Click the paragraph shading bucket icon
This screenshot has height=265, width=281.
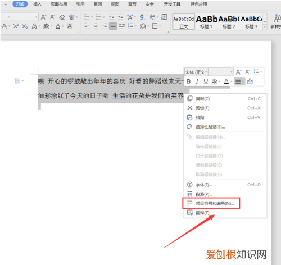click(x=143, y=26)
